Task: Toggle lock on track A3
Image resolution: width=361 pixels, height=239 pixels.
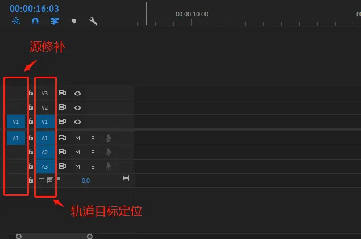Action: click(31, 166)
